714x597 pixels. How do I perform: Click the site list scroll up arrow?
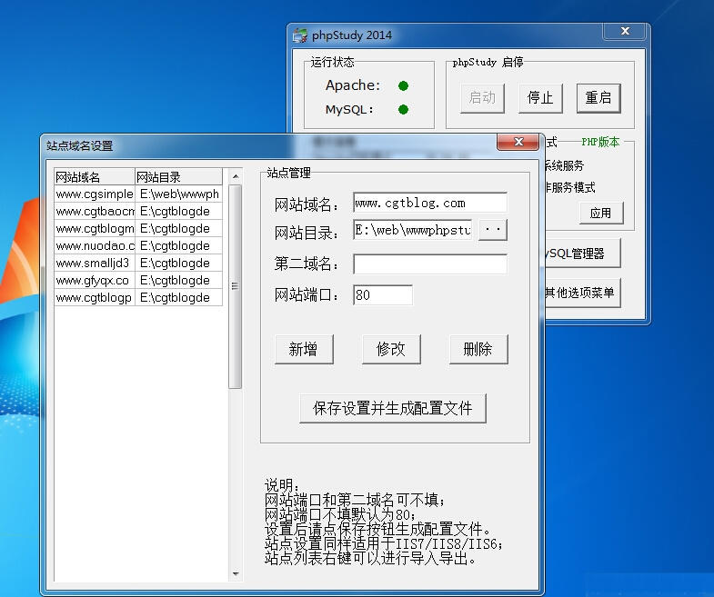(235, 176)
